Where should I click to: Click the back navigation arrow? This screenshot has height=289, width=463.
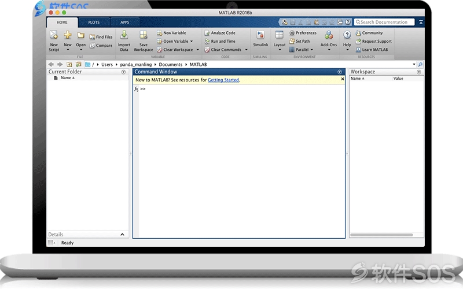coord(51,64)
